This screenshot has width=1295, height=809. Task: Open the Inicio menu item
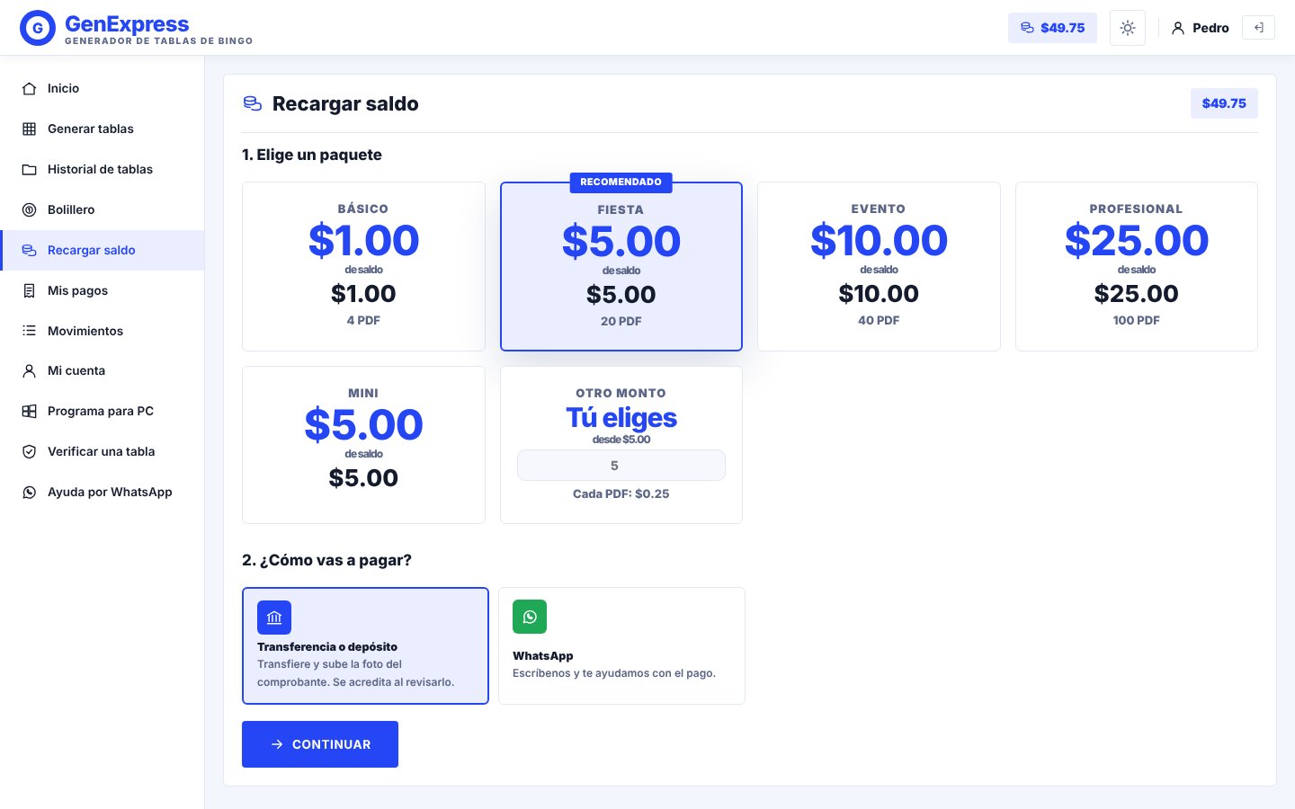(103, 88)
